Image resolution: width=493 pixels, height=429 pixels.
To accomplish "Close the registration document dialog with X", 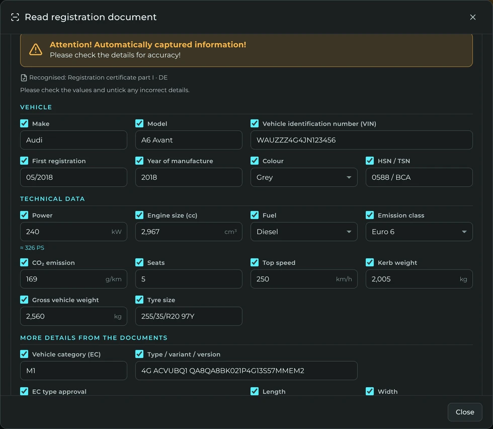I will (472, 17).
